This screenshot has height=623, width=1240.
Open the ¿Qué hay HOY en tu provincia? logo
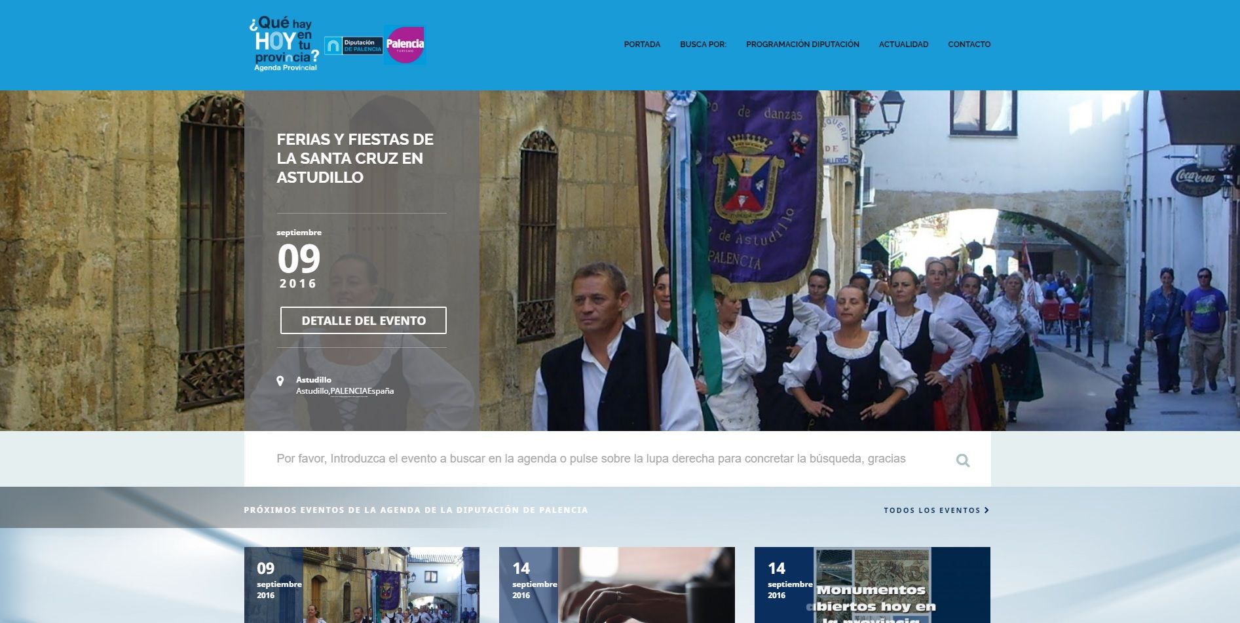(284, 44)
